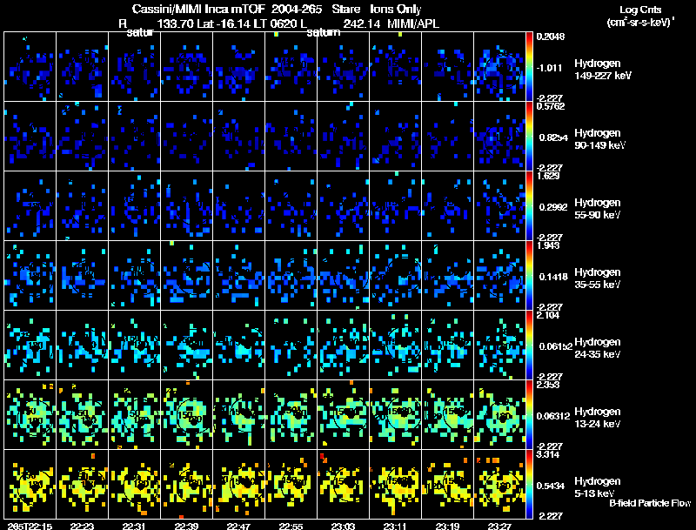The width and height of the screenshot is (696, 530).
Task: Click the 0.2048 colorbar maximum value
Action: pyautogui.click(x=551, y=37)
